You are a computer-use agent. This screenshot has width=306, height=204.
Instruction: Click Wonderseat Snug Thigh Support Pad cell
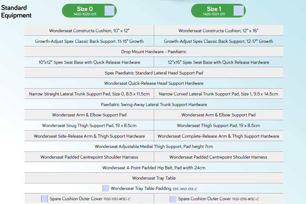(x=89, y=125)
